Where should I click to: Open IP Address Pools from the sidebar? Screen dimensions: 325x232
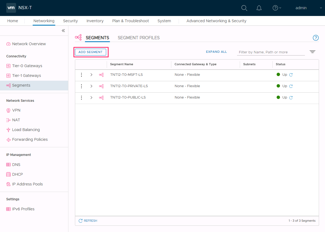click(x=27, y=184)
